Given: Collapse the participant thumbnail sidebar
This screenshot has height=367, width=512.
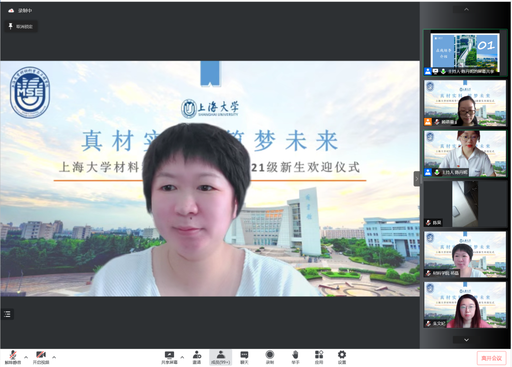Looking at the screenshot, I should point(416,179).
